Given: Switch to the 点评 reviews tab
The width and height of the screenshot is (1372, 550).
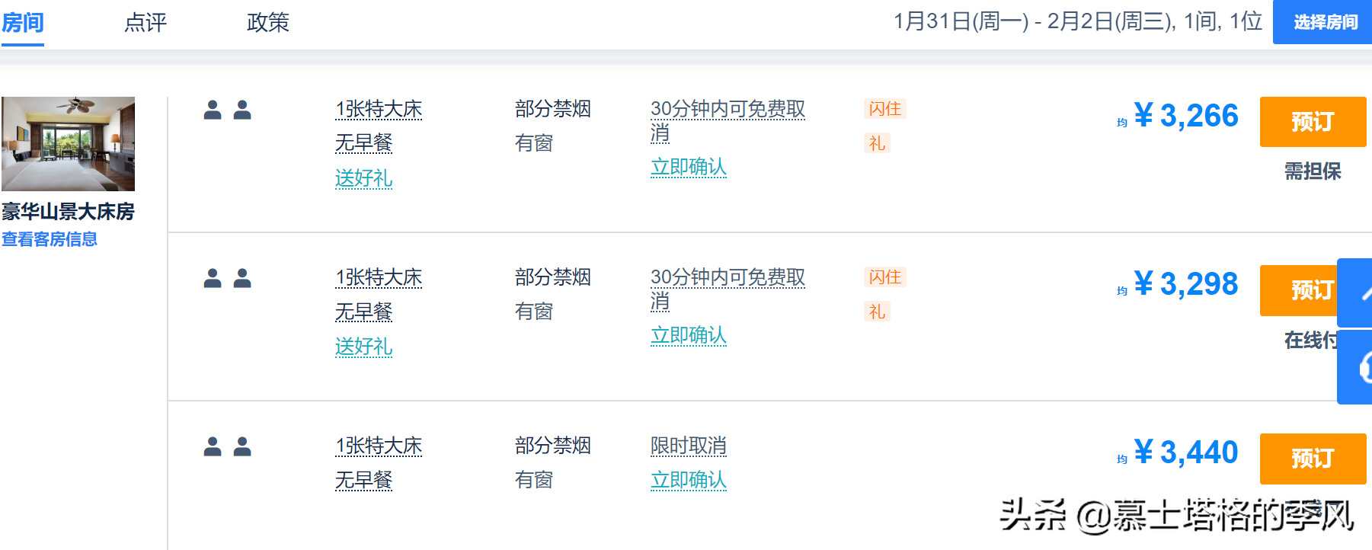Looking at the screenshot, I should coord(145,23).
